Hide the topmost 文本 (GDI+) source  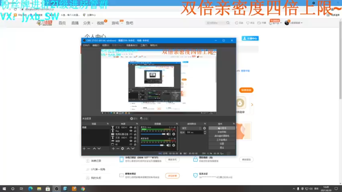tap(131, 127)
